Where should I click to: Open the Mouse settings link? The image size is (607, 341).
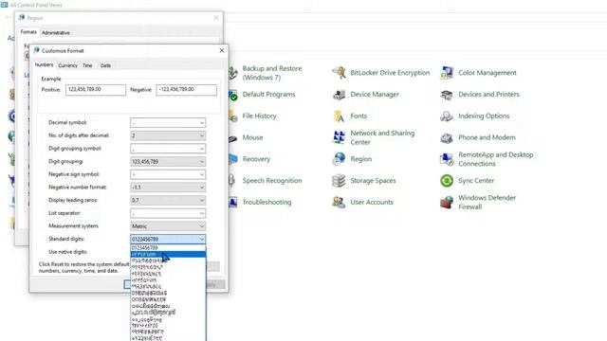point(252,137)
